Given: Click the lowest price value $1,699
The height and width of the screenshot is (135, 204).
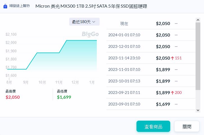Looking at the screenshot, I should [x=64, y=97].
